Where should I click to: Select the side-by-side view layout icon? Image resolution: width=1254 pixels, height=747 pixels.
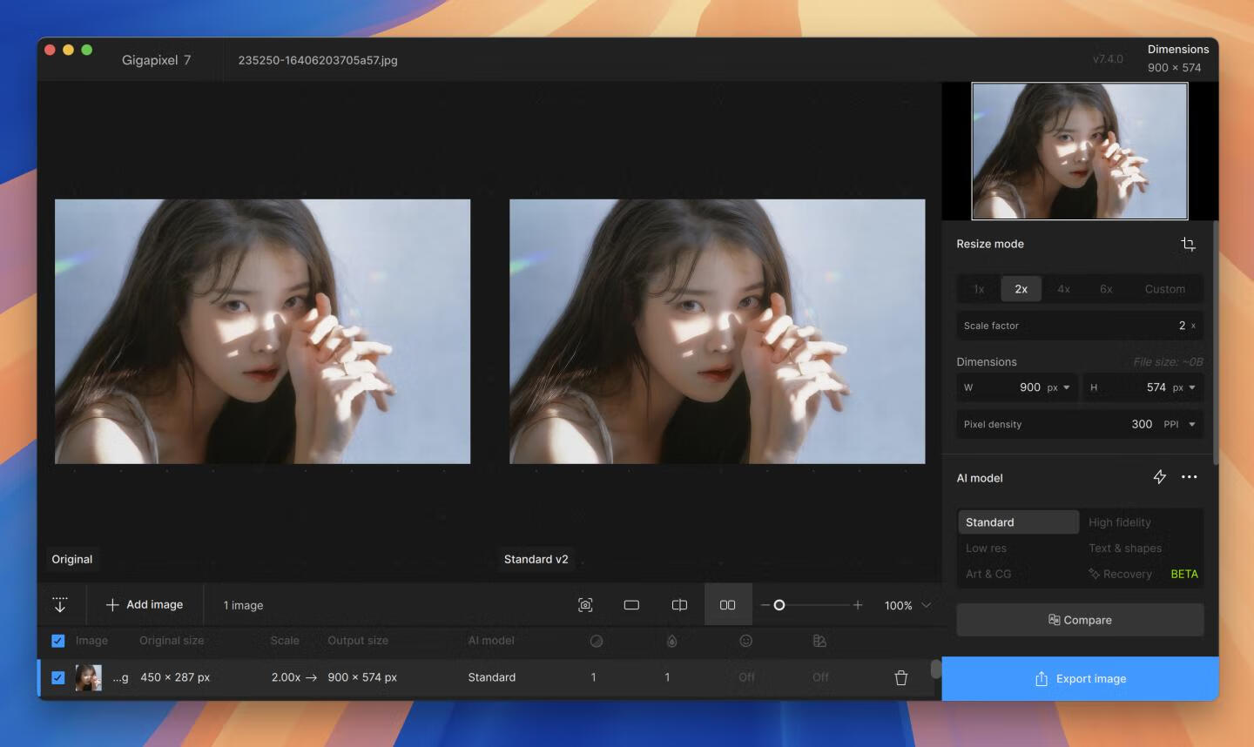tap(727, 604)
